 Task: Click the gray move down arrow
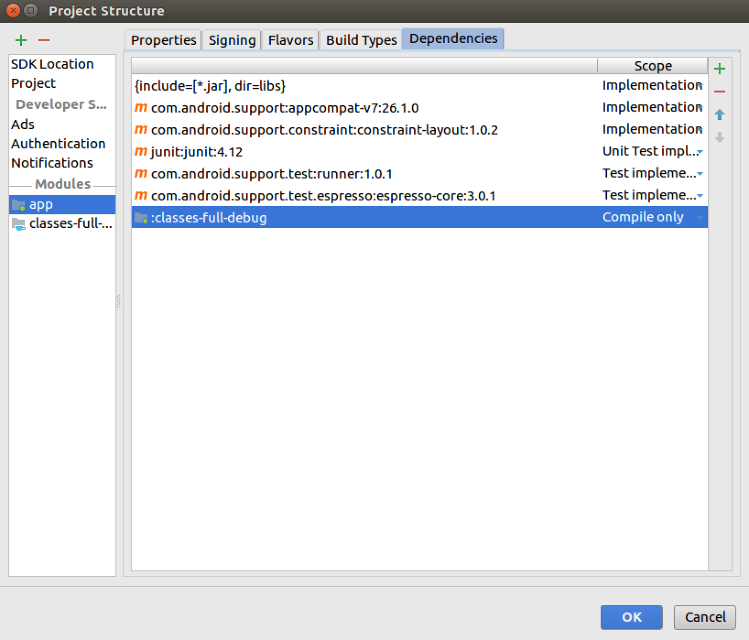720,137
